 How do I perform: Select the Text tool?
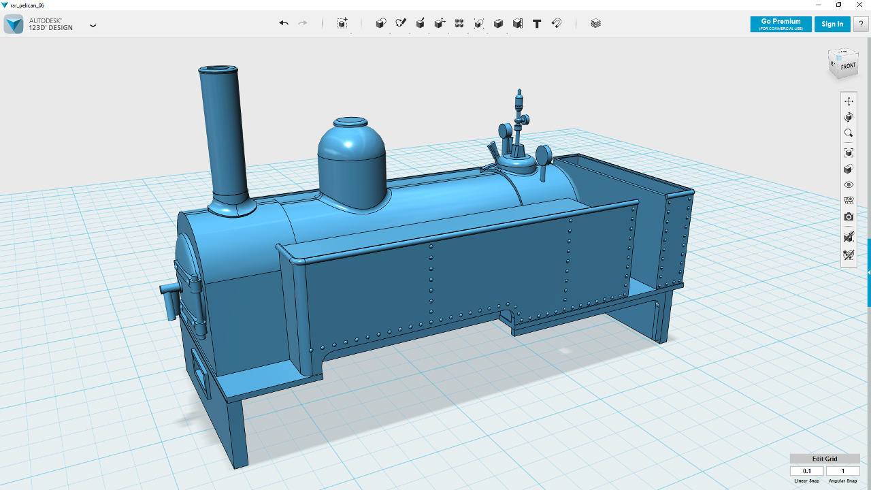click(x=537, y=23)
